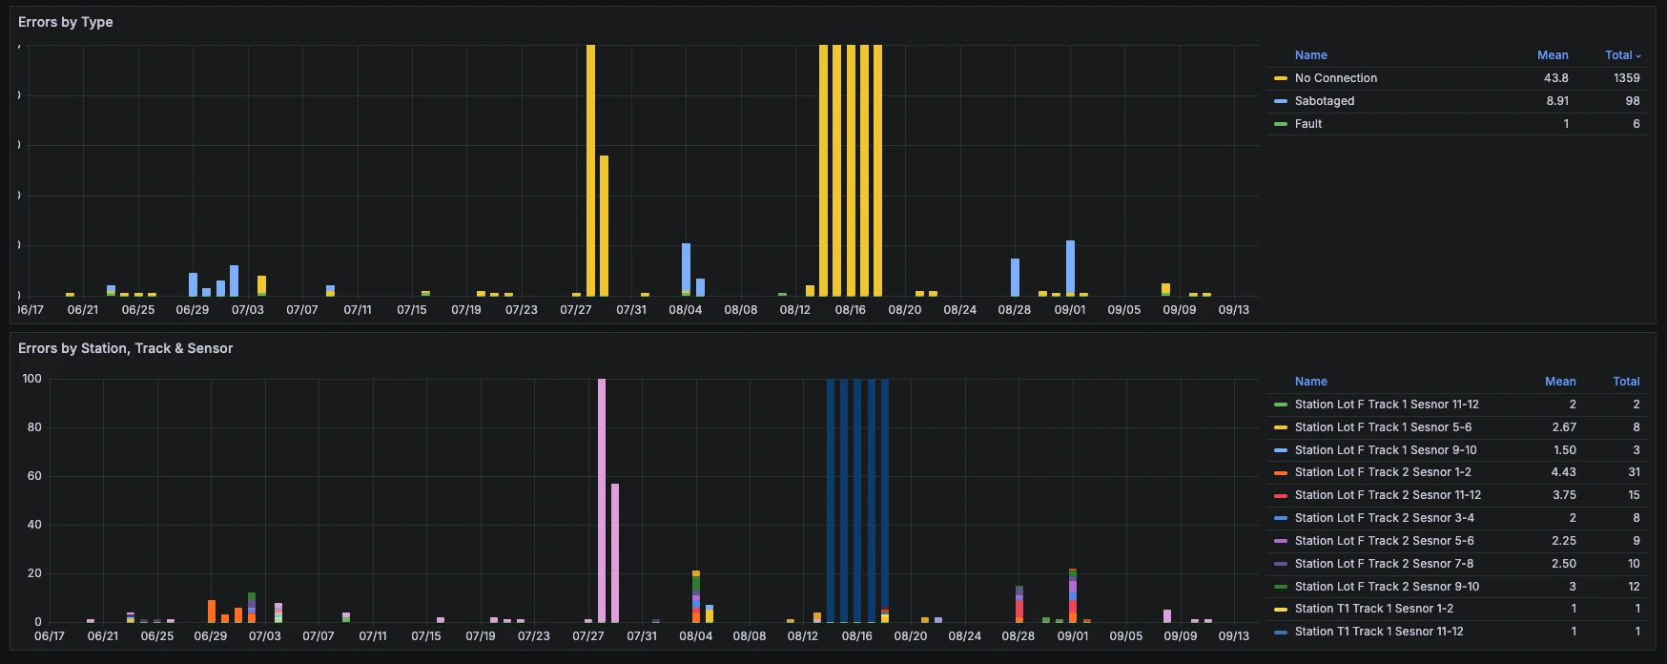The height and width of the screenshot is (664, 1667).
Task: Click the No Connection mean value 43.8
Action: tap(1556, 78)
